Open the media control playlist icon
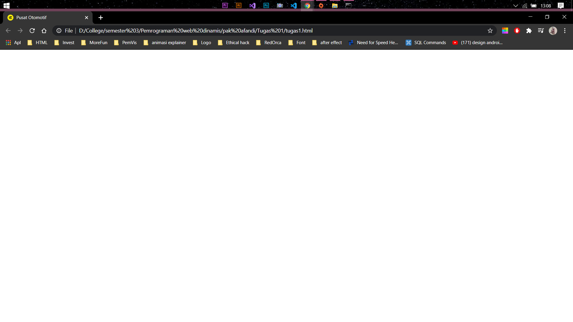The width and height of the screenshot is (573, 322). [541, 31]
